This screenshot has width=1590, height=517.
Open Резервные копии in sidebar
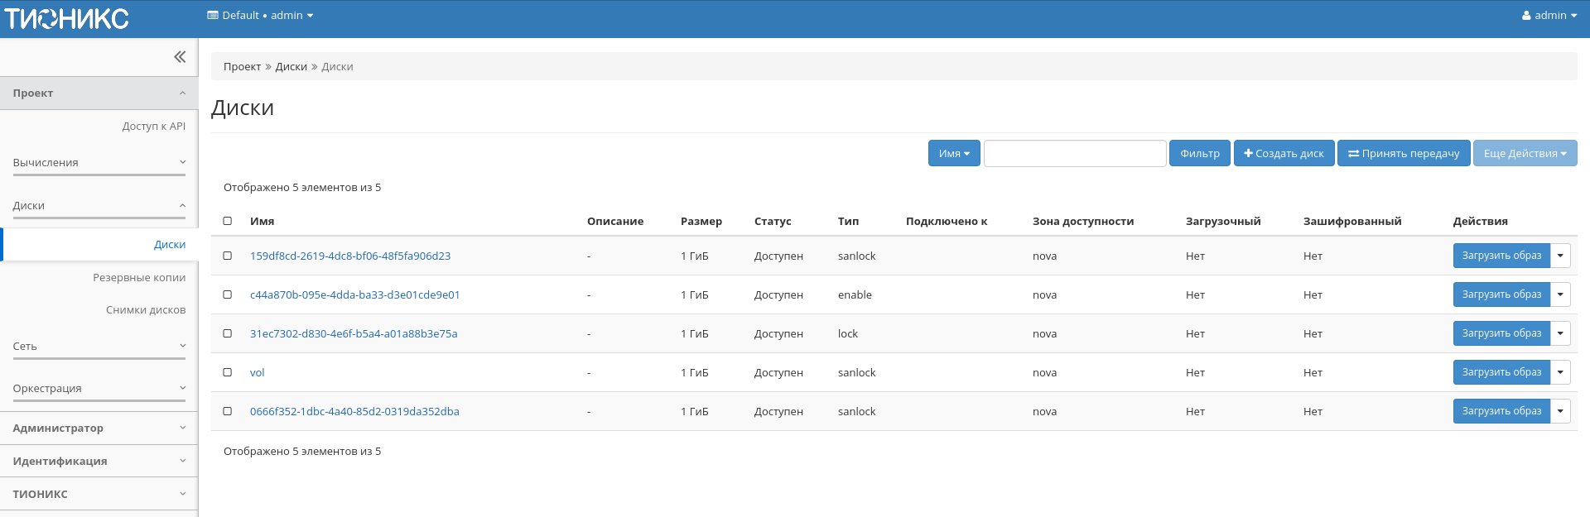click(139, 278)
